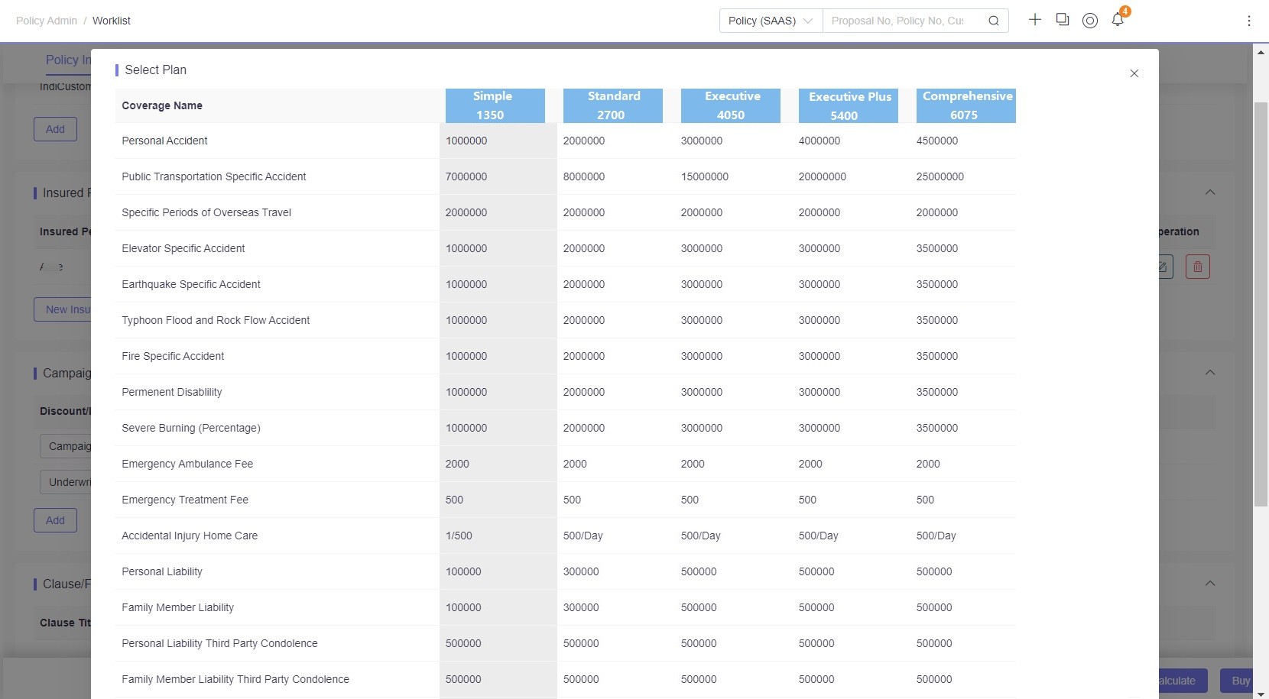Click the search magnifier icon
The width and height of the screenshot is (1269, 699).
(993, 21)
